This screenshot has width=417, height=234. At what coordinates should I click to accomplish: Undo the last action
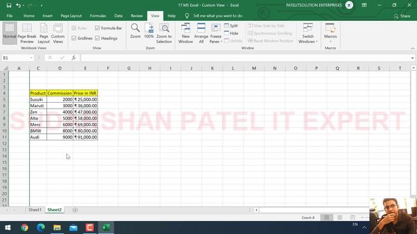click(x=18, y=5)
